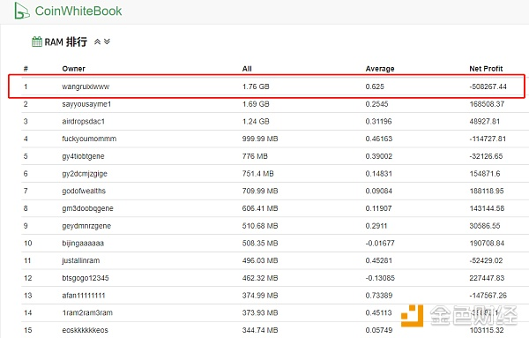Image resolution: width=529 pixels, height=338 pixels.
Task: Click the 496.03 MB cell
Action: point(260,260)
